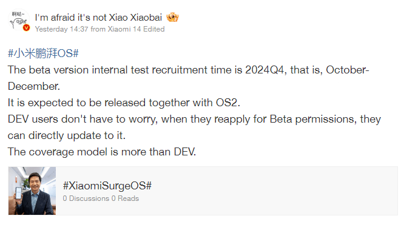Viewport: 404px width, 227px height.
Task: Click the red verified V badge
Action: (x=26, y=28)
